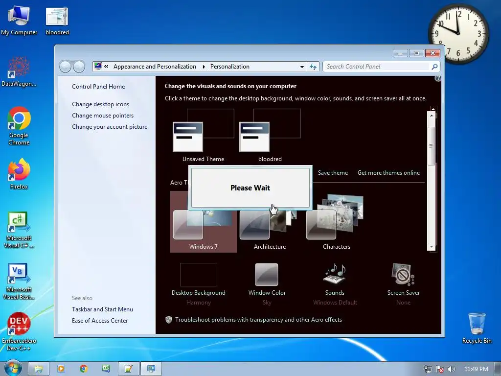The image size is (501, 376).
Task: Open the Visual C# taskbar icon
Action: [x=106, y=369]
